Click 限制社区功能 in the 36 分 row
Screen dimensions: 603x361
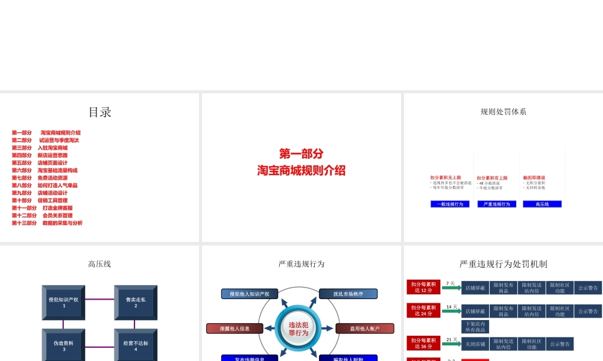click(x=531, y=344)
